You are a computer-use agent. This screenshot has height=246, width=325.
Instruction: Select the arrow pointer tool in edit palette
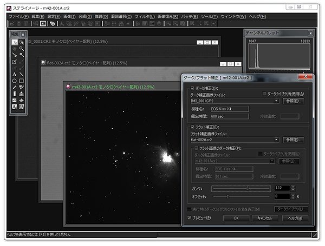pos(15,42)
